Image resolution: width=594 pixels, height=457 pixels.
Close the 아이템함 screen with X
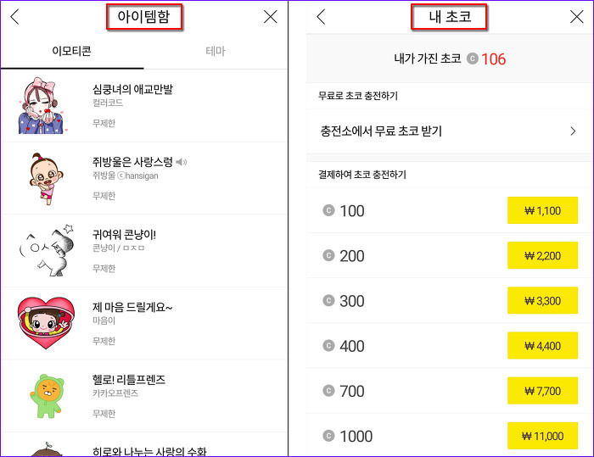[x=270, y=17]
